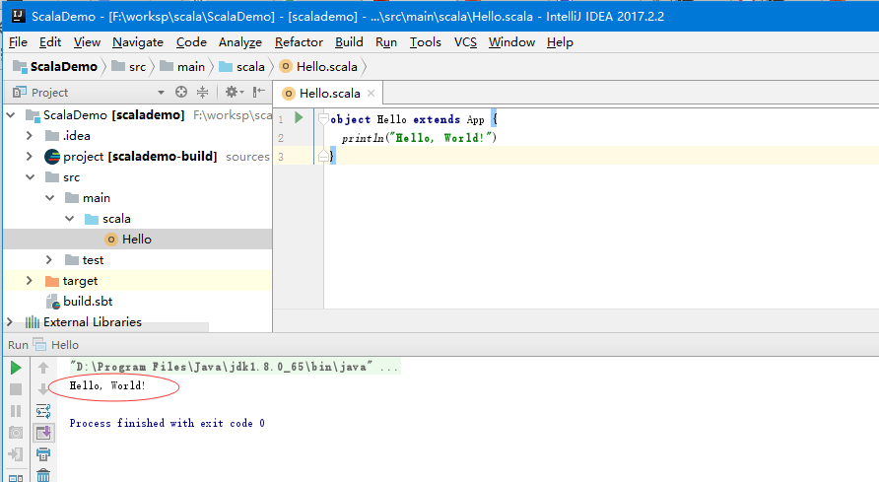Image resolution: width=879 pixels, height=482 pixels.
Task: Expand the target folder
Action: click(30, 281)
